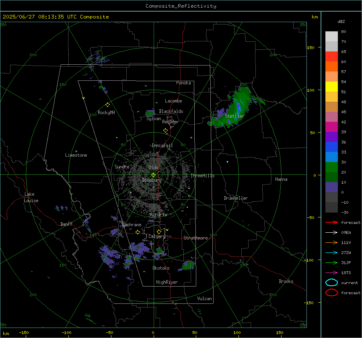Click the Sylvan label
Image resolution: width=362 pixels, height=338 pixels.
point(154,119)
